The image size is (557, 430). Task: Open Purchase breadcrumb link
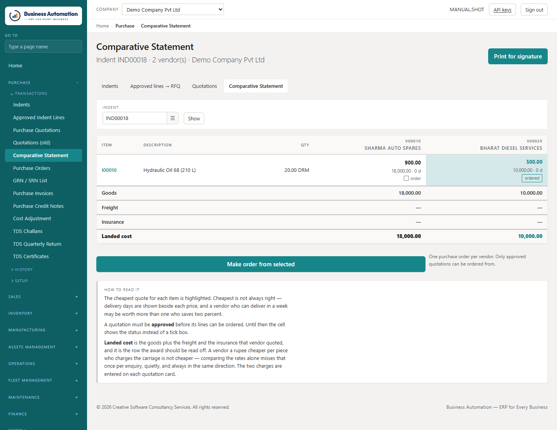pyautogui.click(x=125, y=26)
